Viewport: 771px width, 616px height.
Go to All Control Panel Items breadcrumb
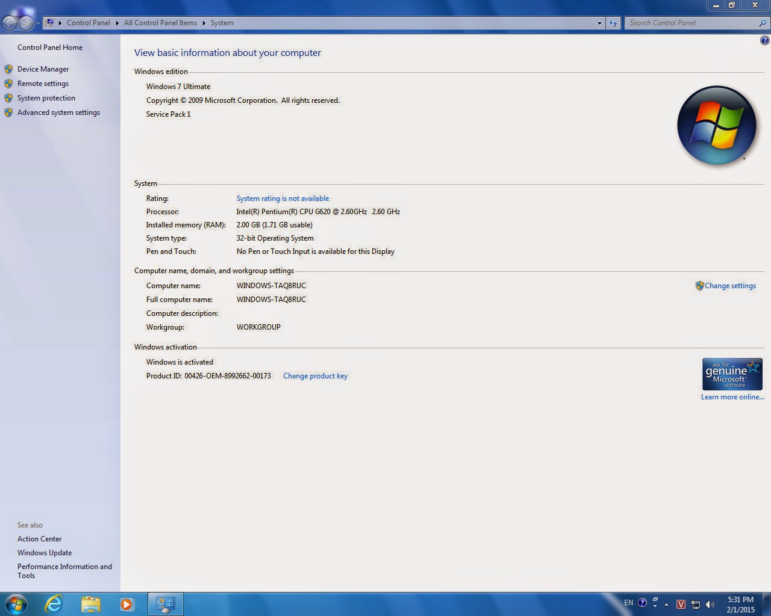pos(160,23)
